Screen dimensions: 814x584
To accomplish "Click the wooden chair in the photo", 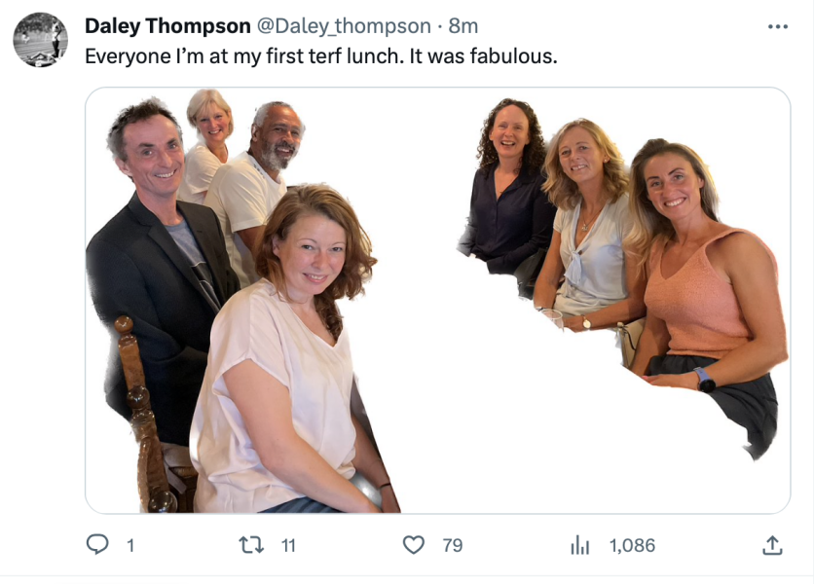I will click(x=141, y=409).
